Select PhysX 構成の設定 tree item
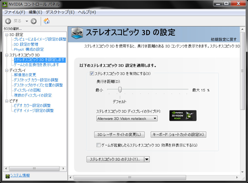Image resolution: width=248 pixels, height=183 pixels. pyautogui.click(x=29, y=49)
